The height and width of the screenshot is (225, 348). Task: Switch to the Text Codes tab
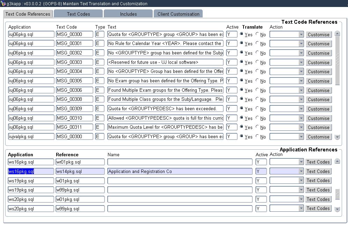78,14
